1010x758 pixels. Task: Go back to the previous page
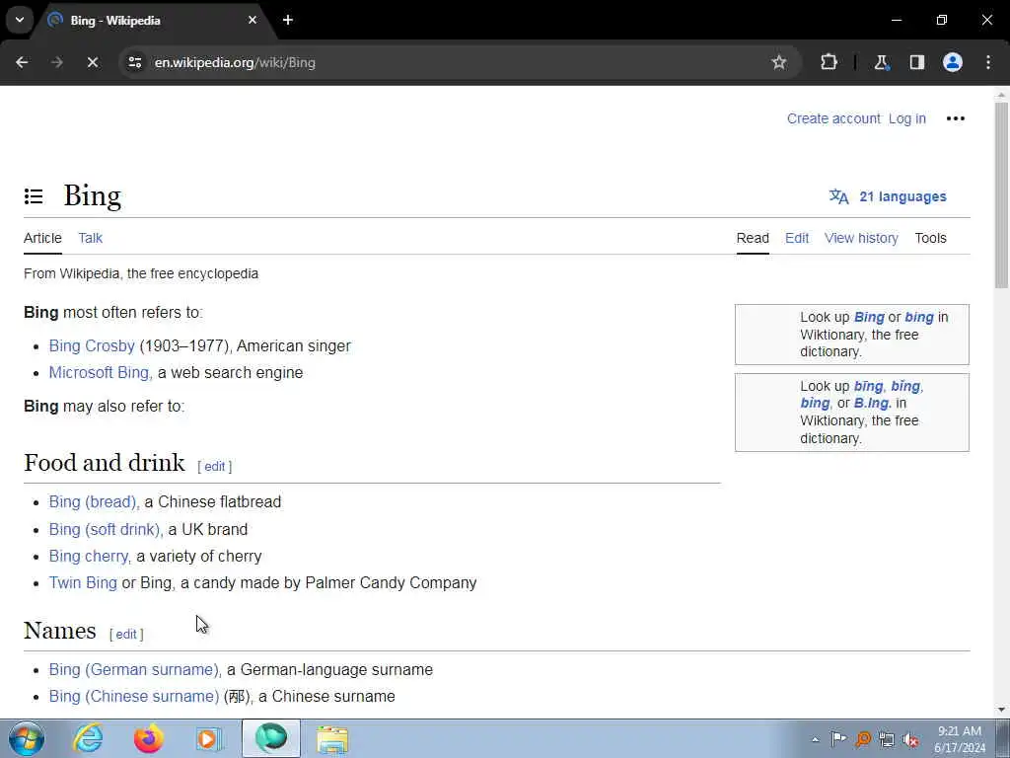click(22, 62)
